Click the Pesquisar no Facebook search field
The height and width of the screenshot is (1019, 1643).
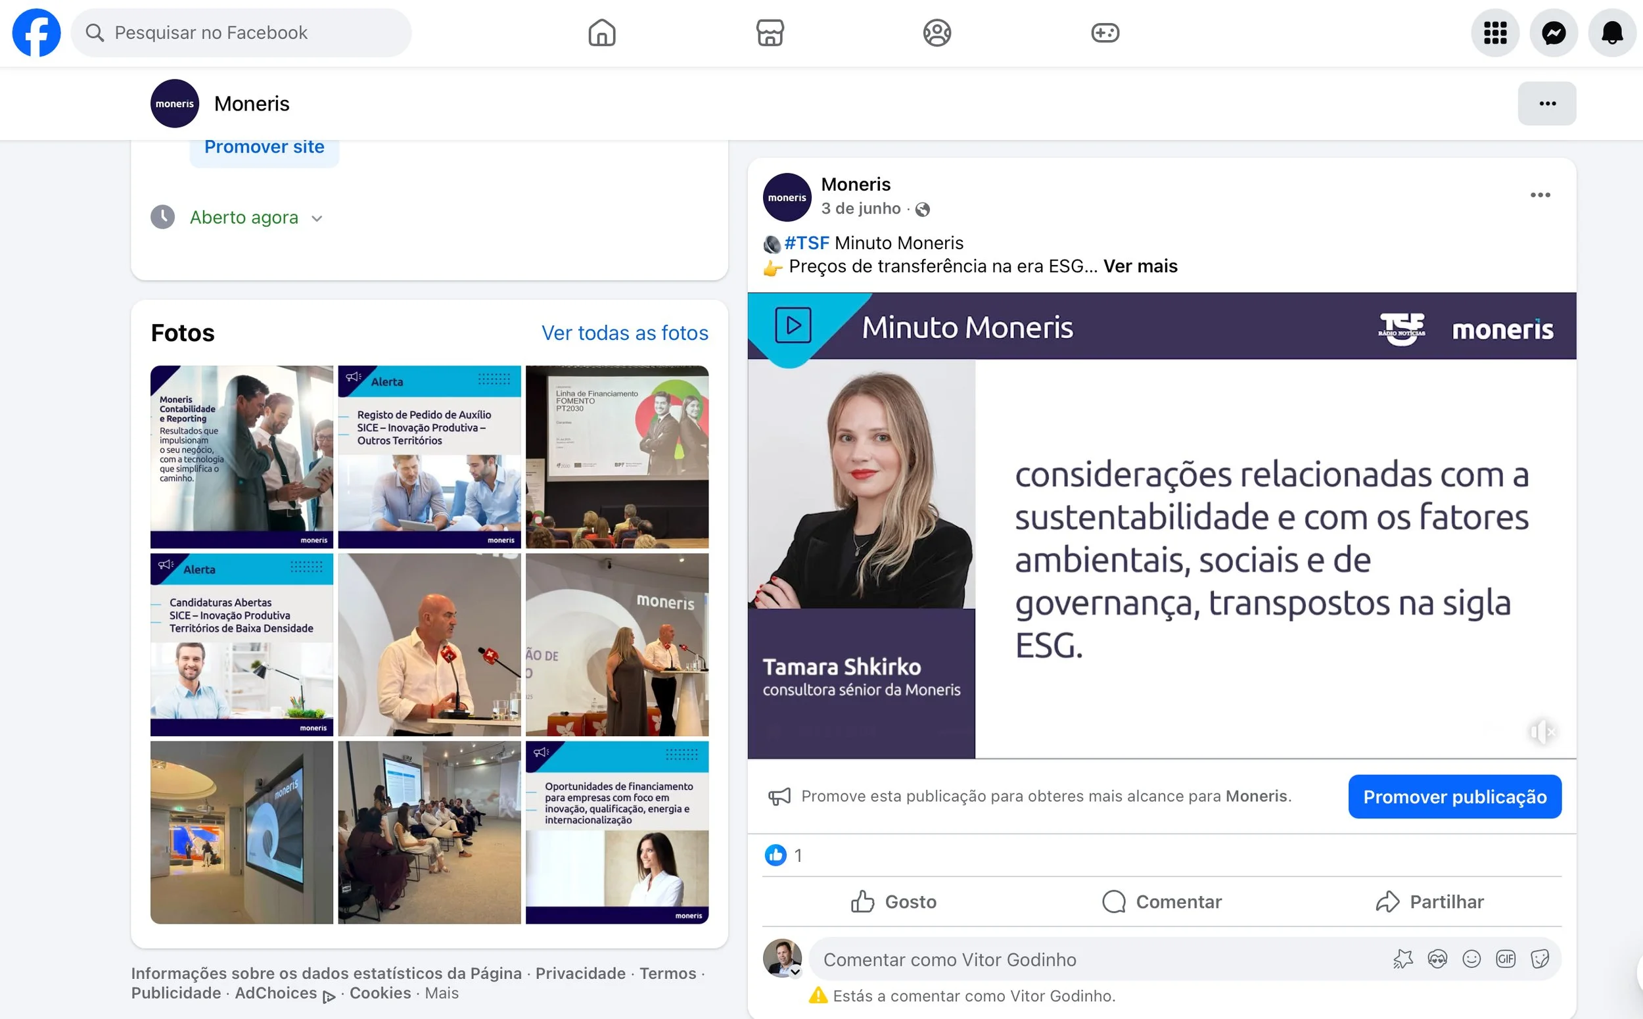(x=241, y=32)
